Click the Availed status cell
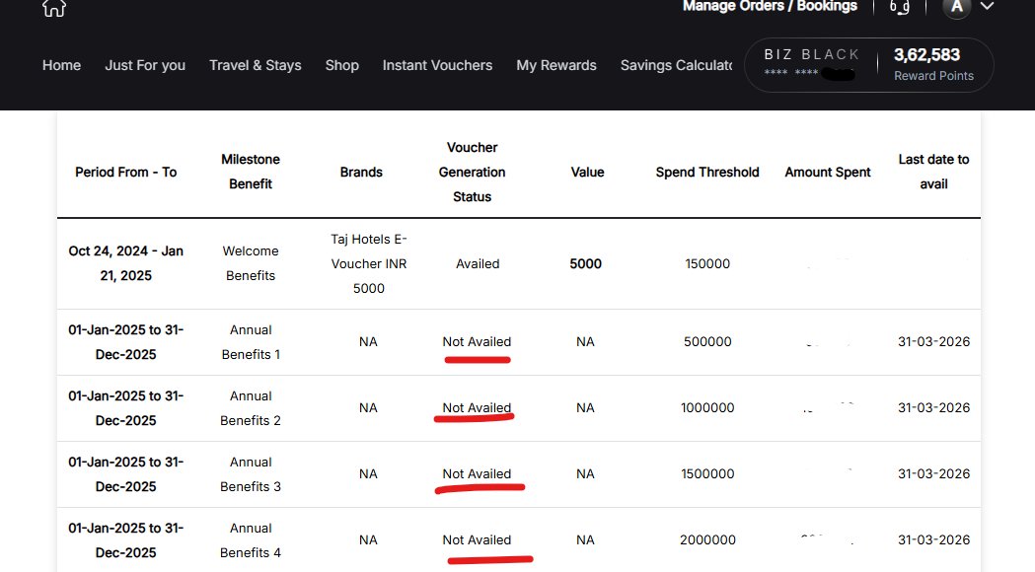This screenshot has height=572, width=1035. [x=478, y=264]
